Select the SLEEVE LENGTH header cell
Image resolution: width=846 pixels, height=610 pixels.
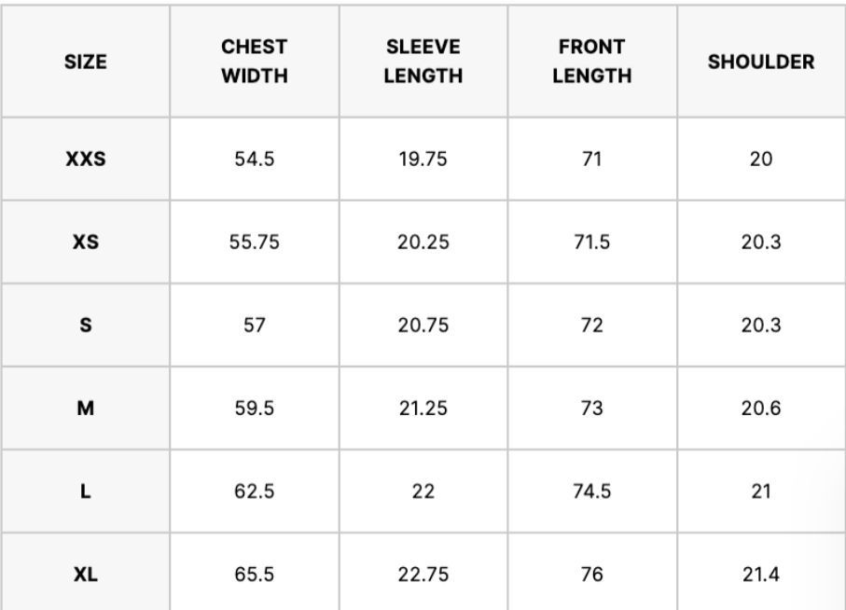(x=423, y=62)
